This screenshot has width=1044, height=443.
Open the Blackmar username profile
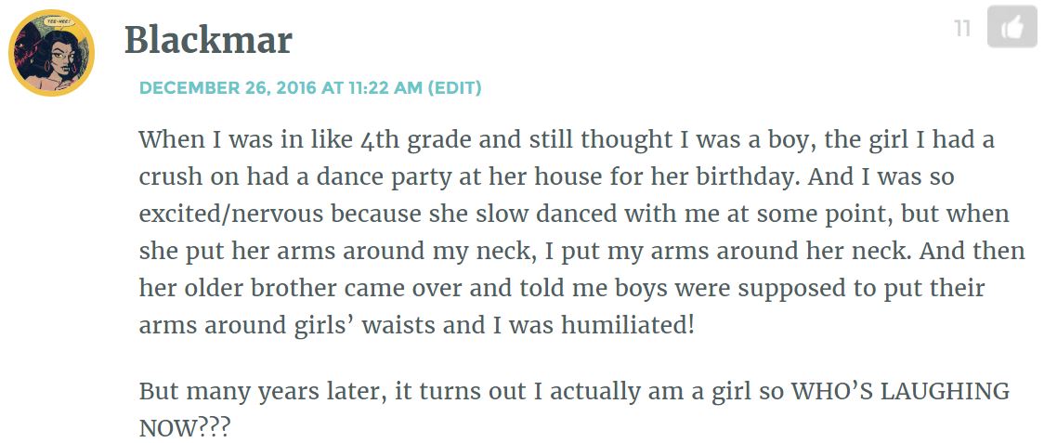coord(208,41)
